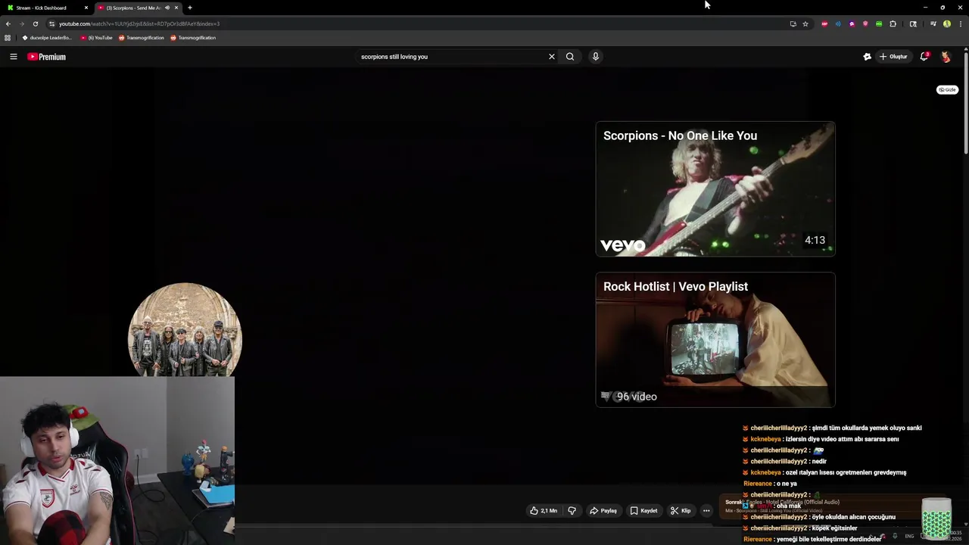Click the sparkle icon next to Oluştur
Viewport: 969px width, 545px height.
pos(868,57)
